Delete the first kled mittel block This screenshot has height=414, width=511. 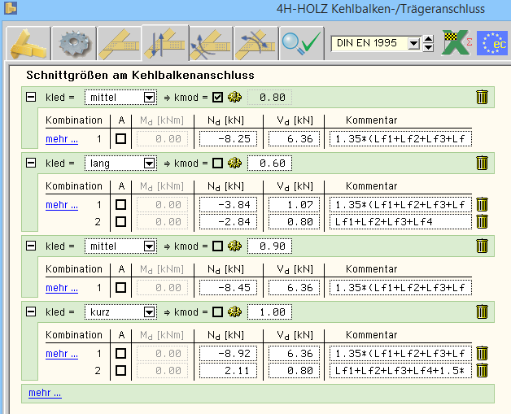point(482,98)
